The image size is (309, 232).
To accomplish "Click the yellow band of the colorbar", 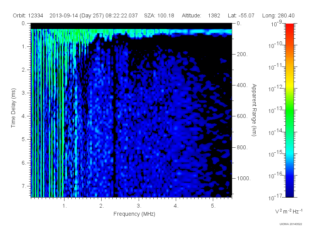I will (x=290, y=85).
